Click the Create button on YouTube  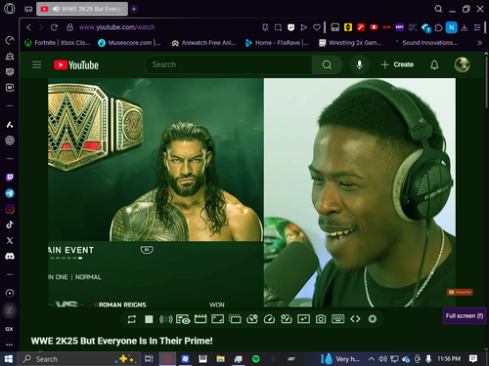(397, 64)
